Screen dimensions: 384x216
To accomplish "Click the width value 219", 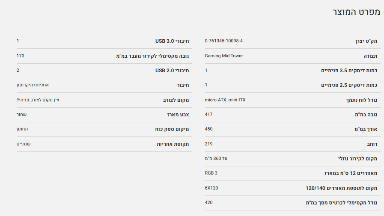I will [x=208, y=144].
